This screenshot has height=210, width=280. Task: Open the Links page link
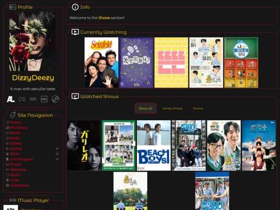tap(15, 180)
